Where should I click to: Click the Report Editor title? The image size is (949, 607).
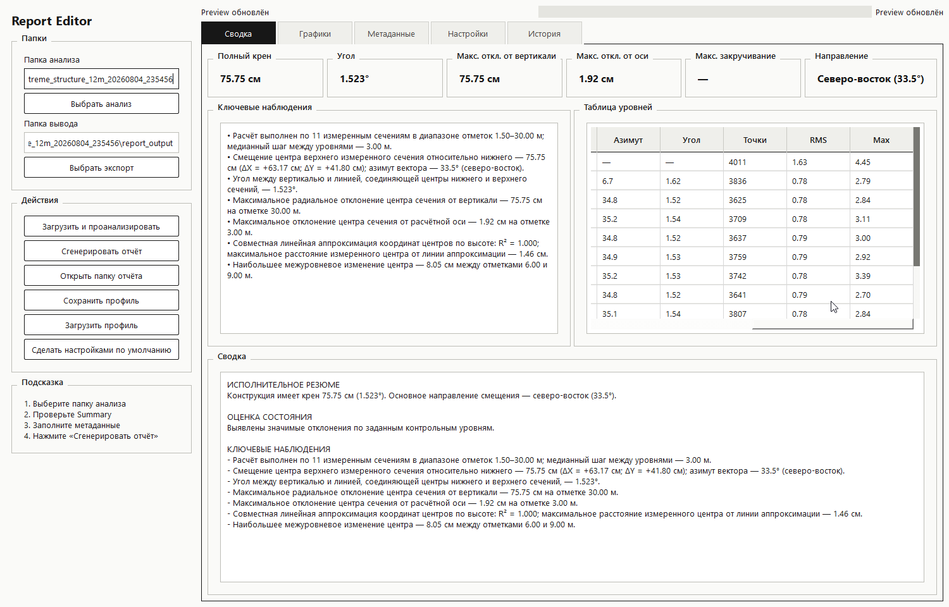pos(52,21)
